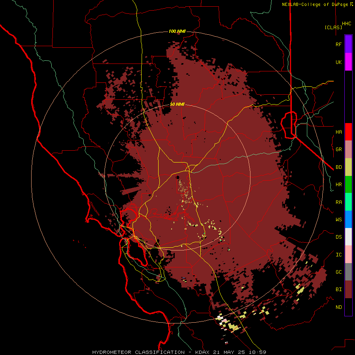Click the GC legend label

338,272
